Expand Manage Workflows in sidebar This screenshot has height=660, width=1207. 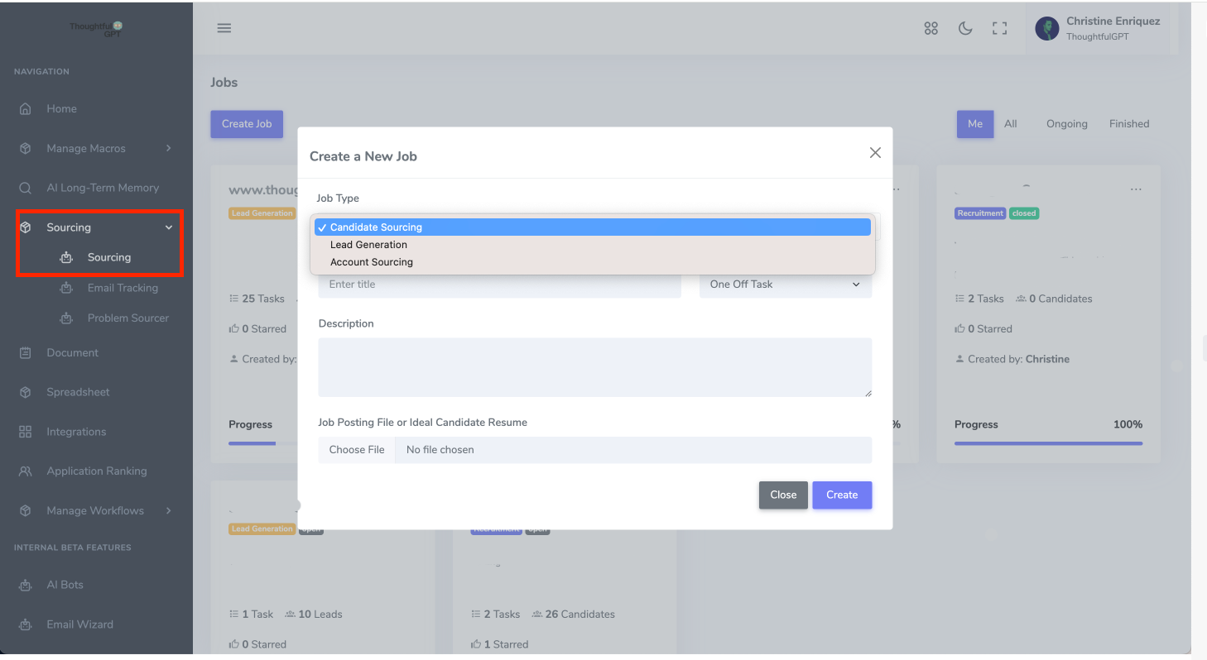click(168, 511)
